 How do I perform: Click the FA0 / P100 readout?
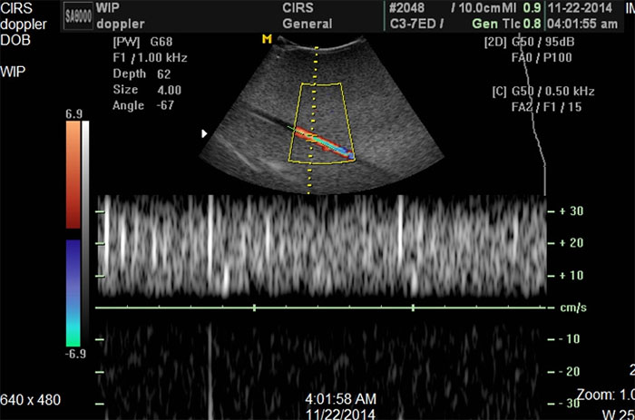pos(542,57)
